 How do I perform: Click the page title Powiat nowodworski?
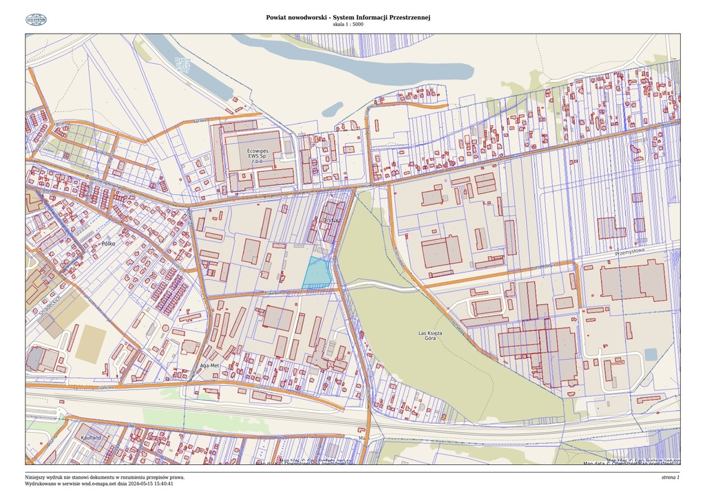[x=348, y=17]
